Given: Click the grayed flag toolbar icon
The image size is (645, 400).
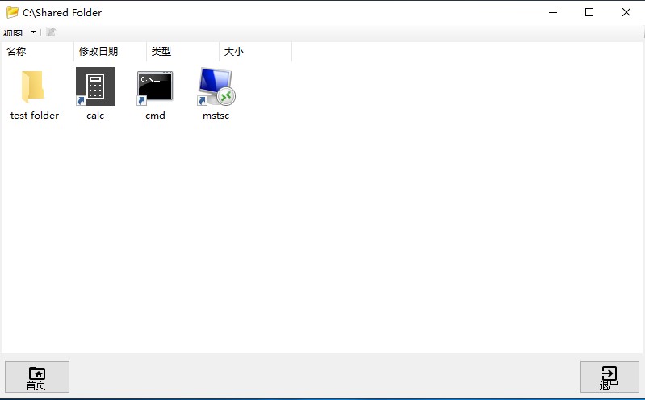Looking at the screenshot, I should coord(51,32).
